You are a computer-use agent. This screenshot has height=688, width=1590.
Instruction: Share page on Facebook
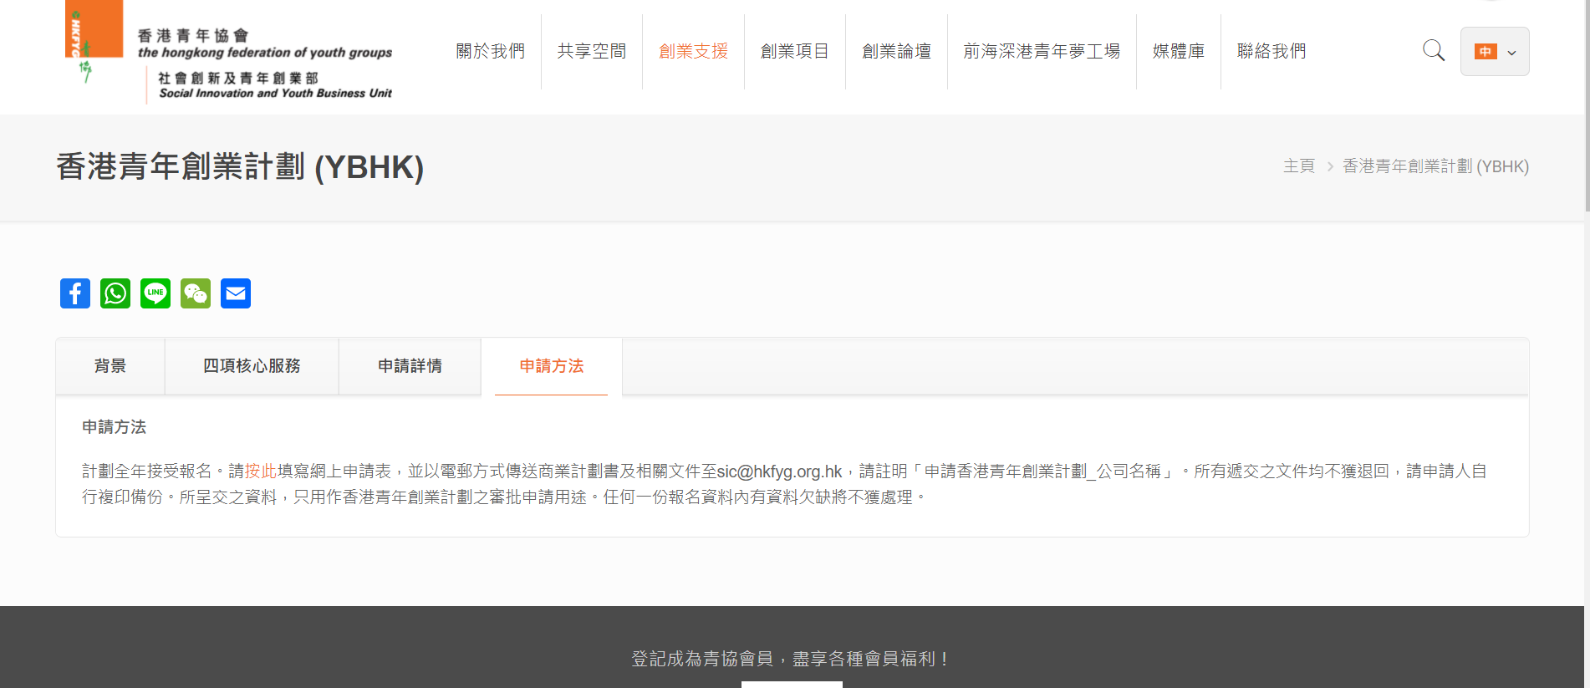point(75,293)
